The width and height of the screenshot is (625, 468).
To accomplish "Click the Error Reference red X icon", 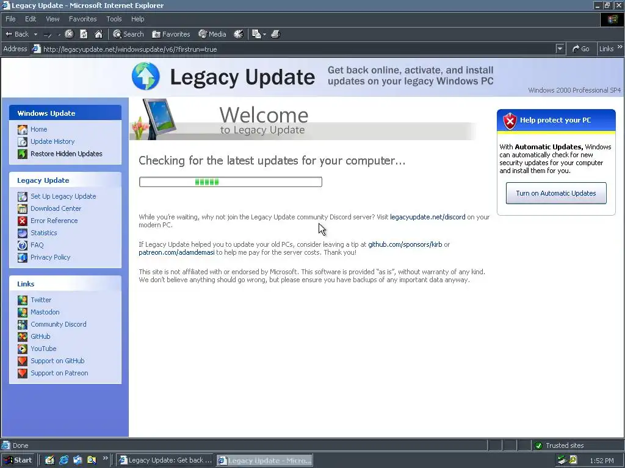I will tap(23, 221).
